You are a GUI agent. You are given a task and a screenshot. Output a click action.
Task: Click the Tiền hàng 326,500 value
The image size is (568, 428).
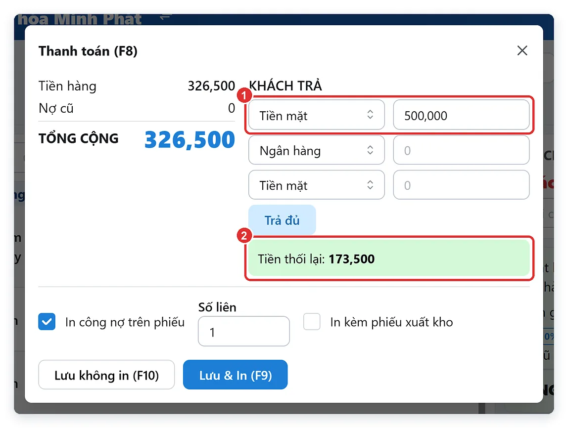point(211,86)
